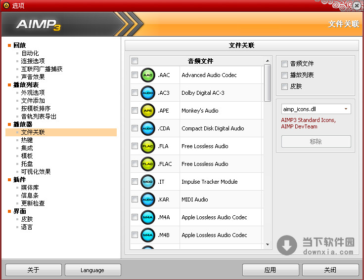364x280 pixels.
Task: Click the .IT MOD format icon
Action: [x=148, y=182]
